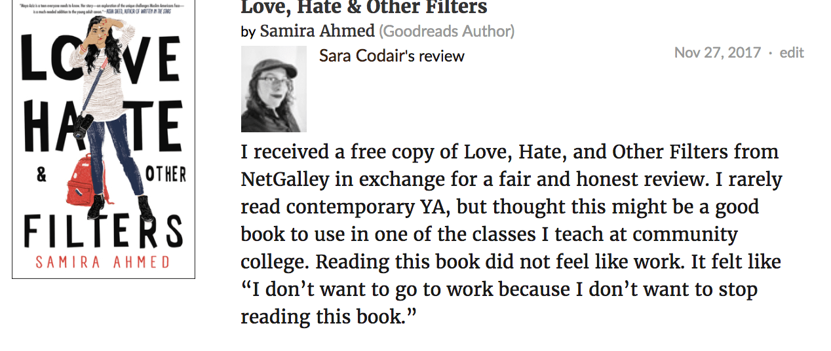This screenshot has width=831, height=351.
Task: Click the (Goodreads Author) label
Action: (446, 31)
